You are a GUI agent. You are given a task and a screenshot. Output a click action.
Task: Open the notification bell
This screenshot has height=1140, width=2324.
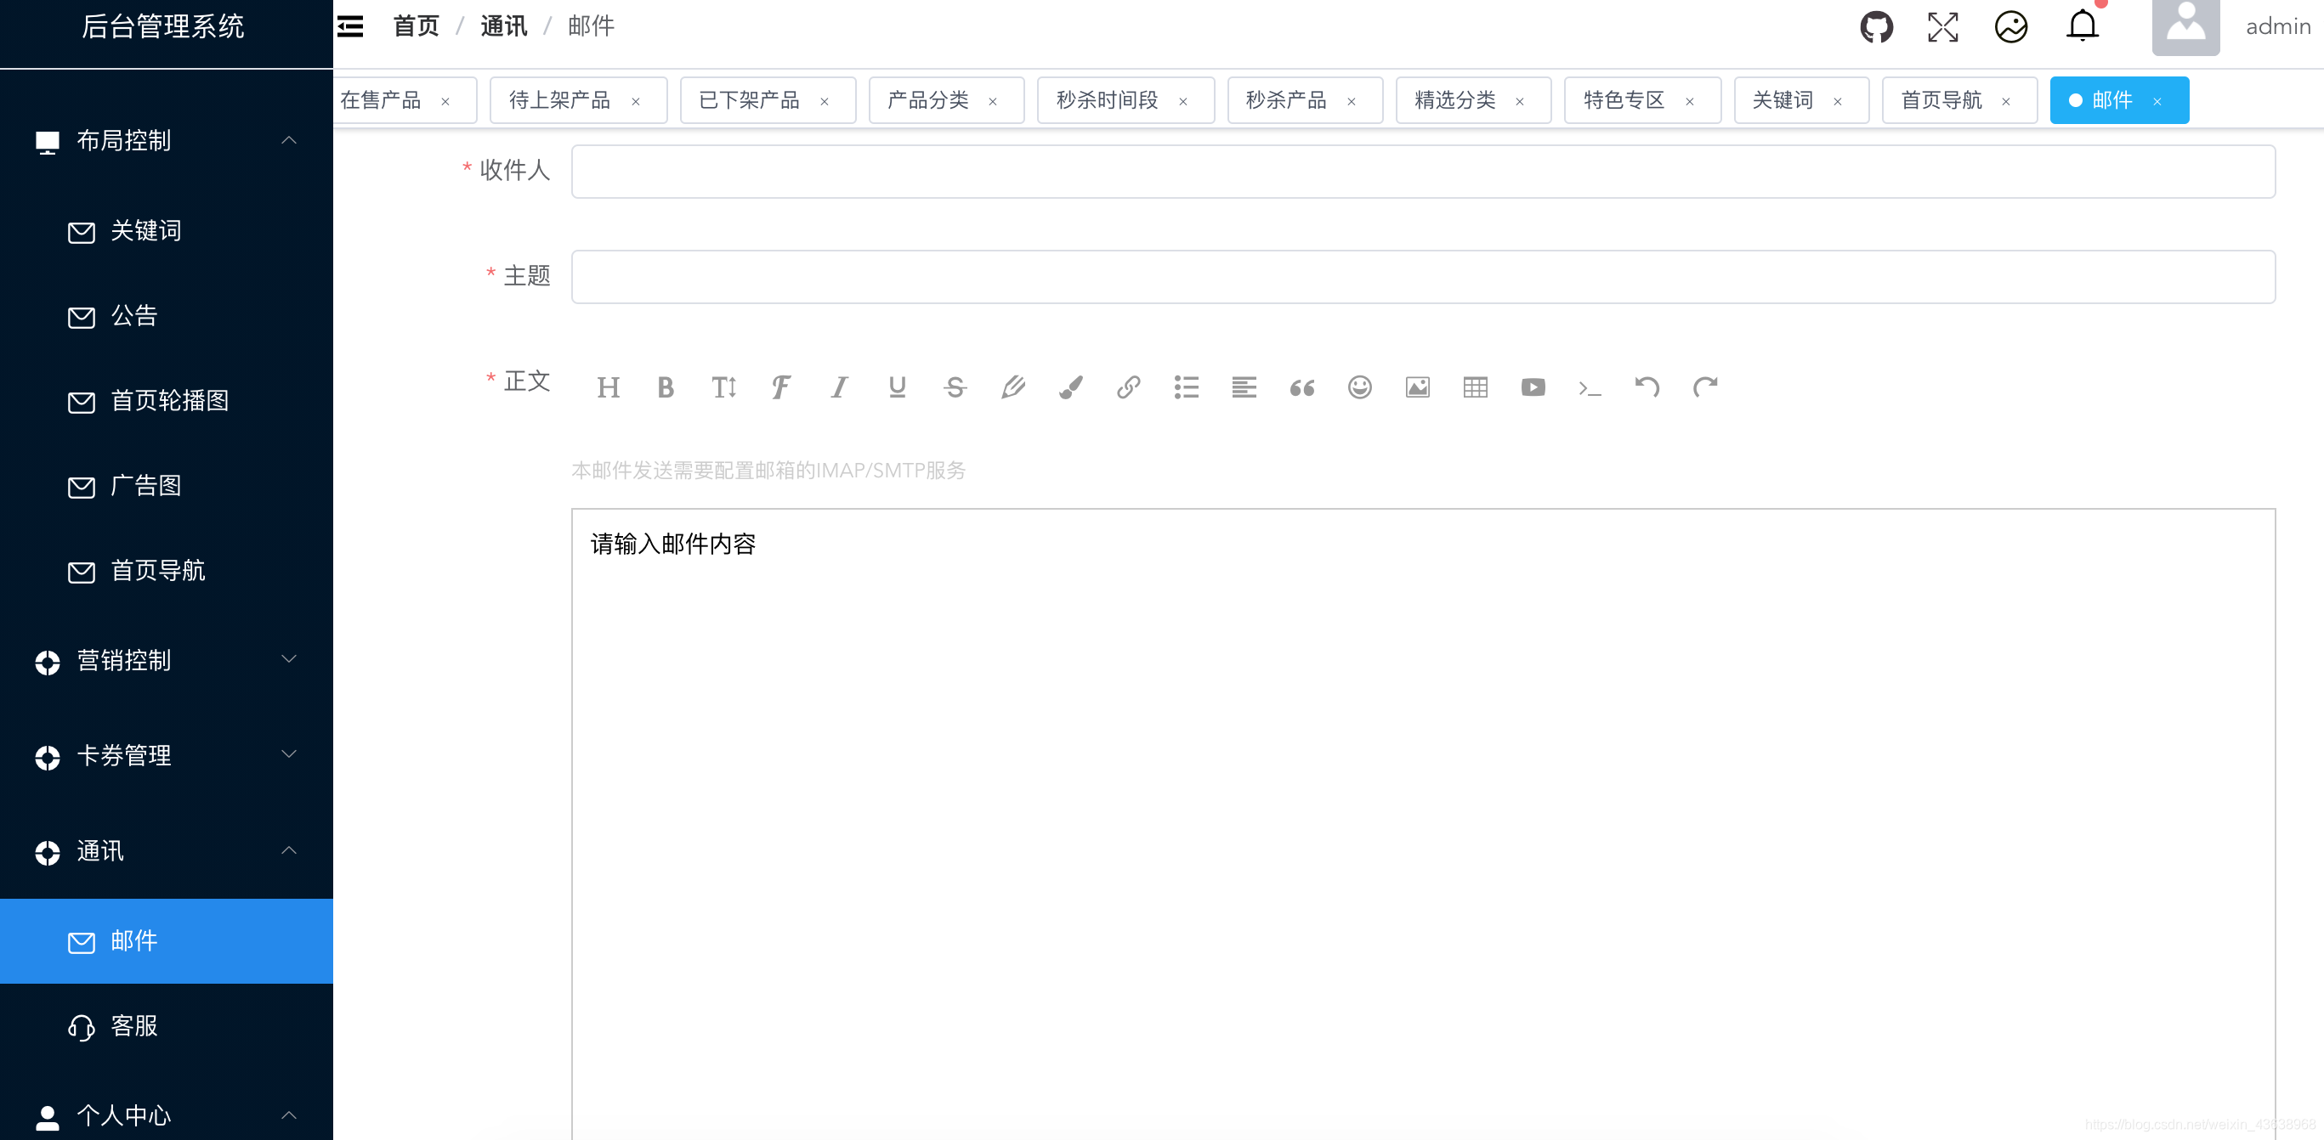[2082, 25]
